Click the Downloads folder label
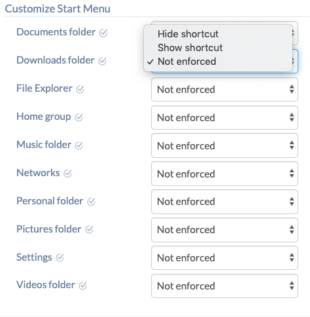310x317 pixels. click(56, 60)
